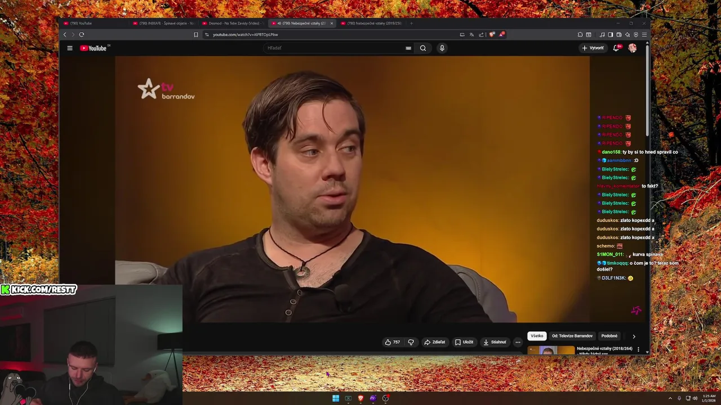Go back with the browser back arrow
The width and height of the screenshot is (721, 405).
tap(65, 34)
